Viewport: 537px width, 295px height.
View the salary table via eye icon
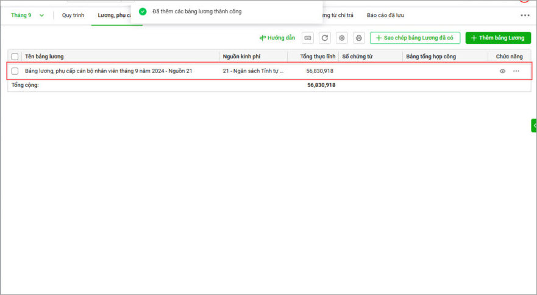502,71
